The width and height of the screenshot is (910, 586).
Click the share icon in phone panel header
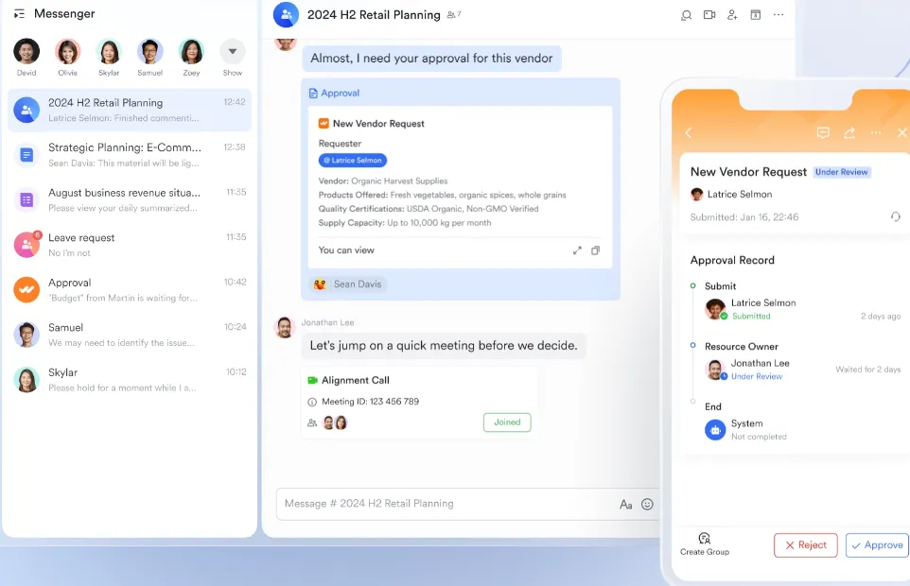[849, 132]
